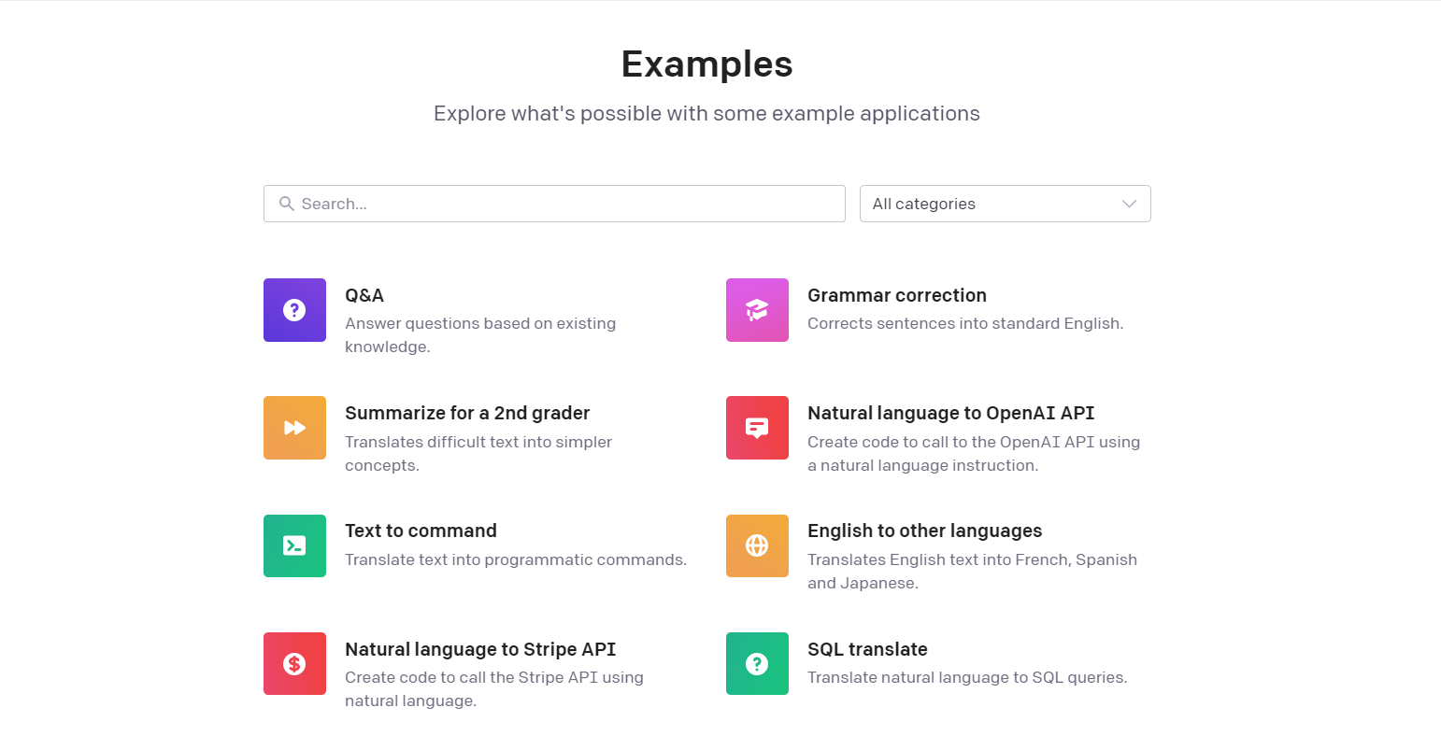Open Natural language to Stripe API title
Screen dimensions: 1441x736
pos(480,649)
